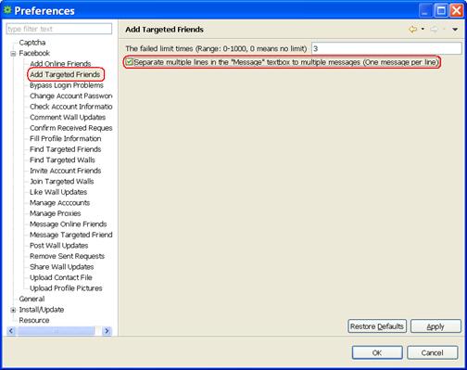
Task: Minimize the Preferences window
Action: click(x=425, y=10)
